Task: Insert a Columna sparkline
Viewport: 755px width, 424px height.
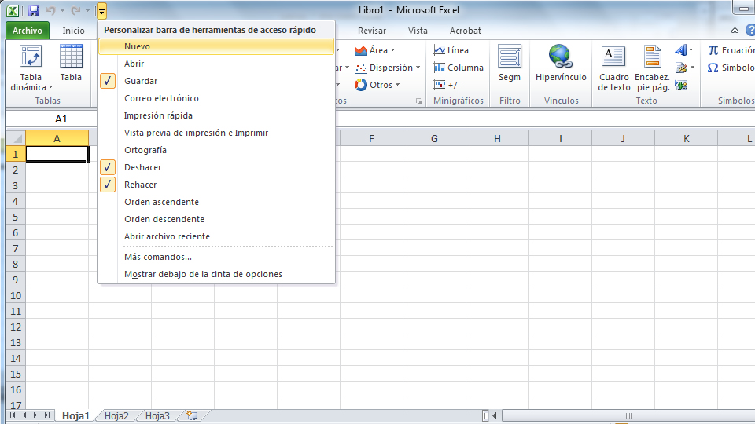Action: tap(458, 68)
